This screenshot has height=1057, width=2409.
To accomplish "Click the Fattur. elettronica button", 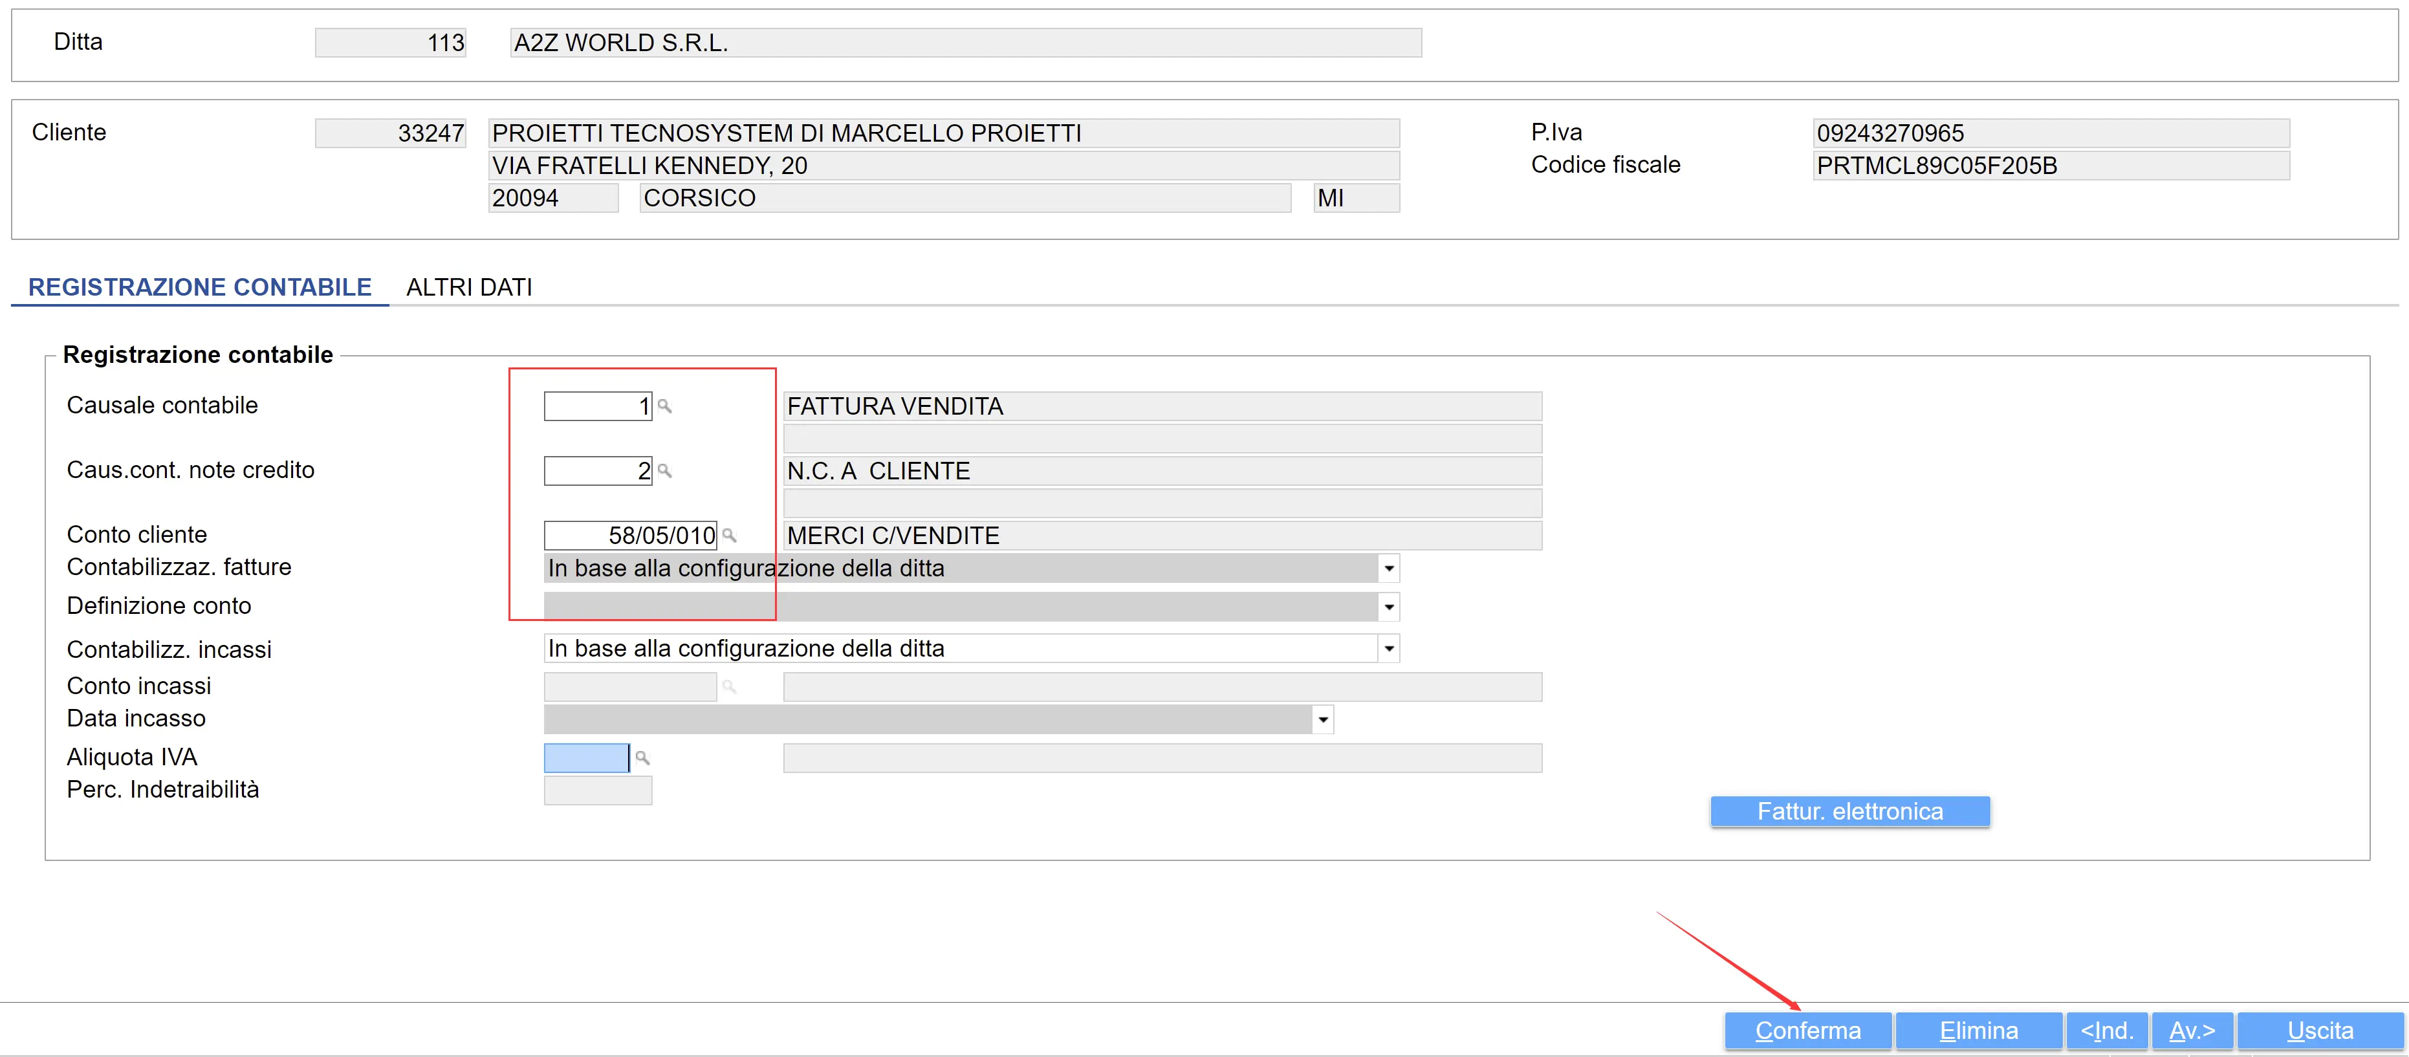I will (1849, 811).
